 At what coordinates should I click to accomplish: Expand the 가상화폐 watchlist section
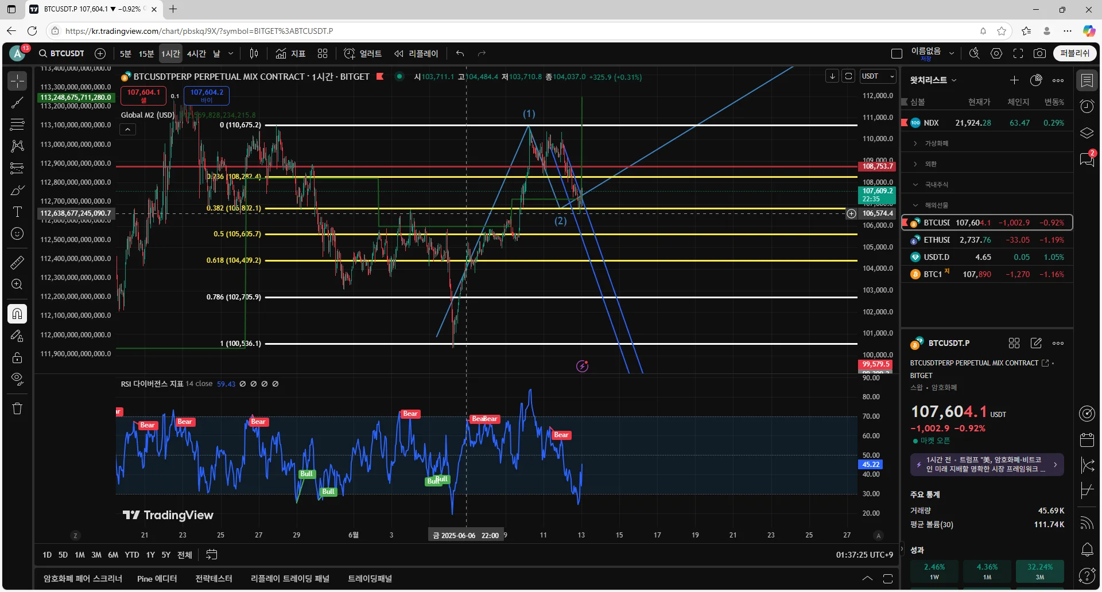coord(936,143)
